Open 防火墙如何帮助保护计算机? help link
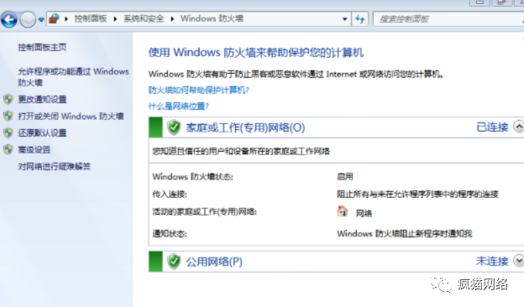The height and width of the screenshot is (307, 524). click(199, 90)
